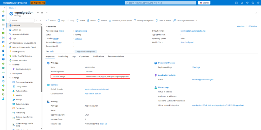This screenshot has width=261, height=130.
Task: Click the Browse toolbar button
Action: pyautogui.click(x=51, y=21)
